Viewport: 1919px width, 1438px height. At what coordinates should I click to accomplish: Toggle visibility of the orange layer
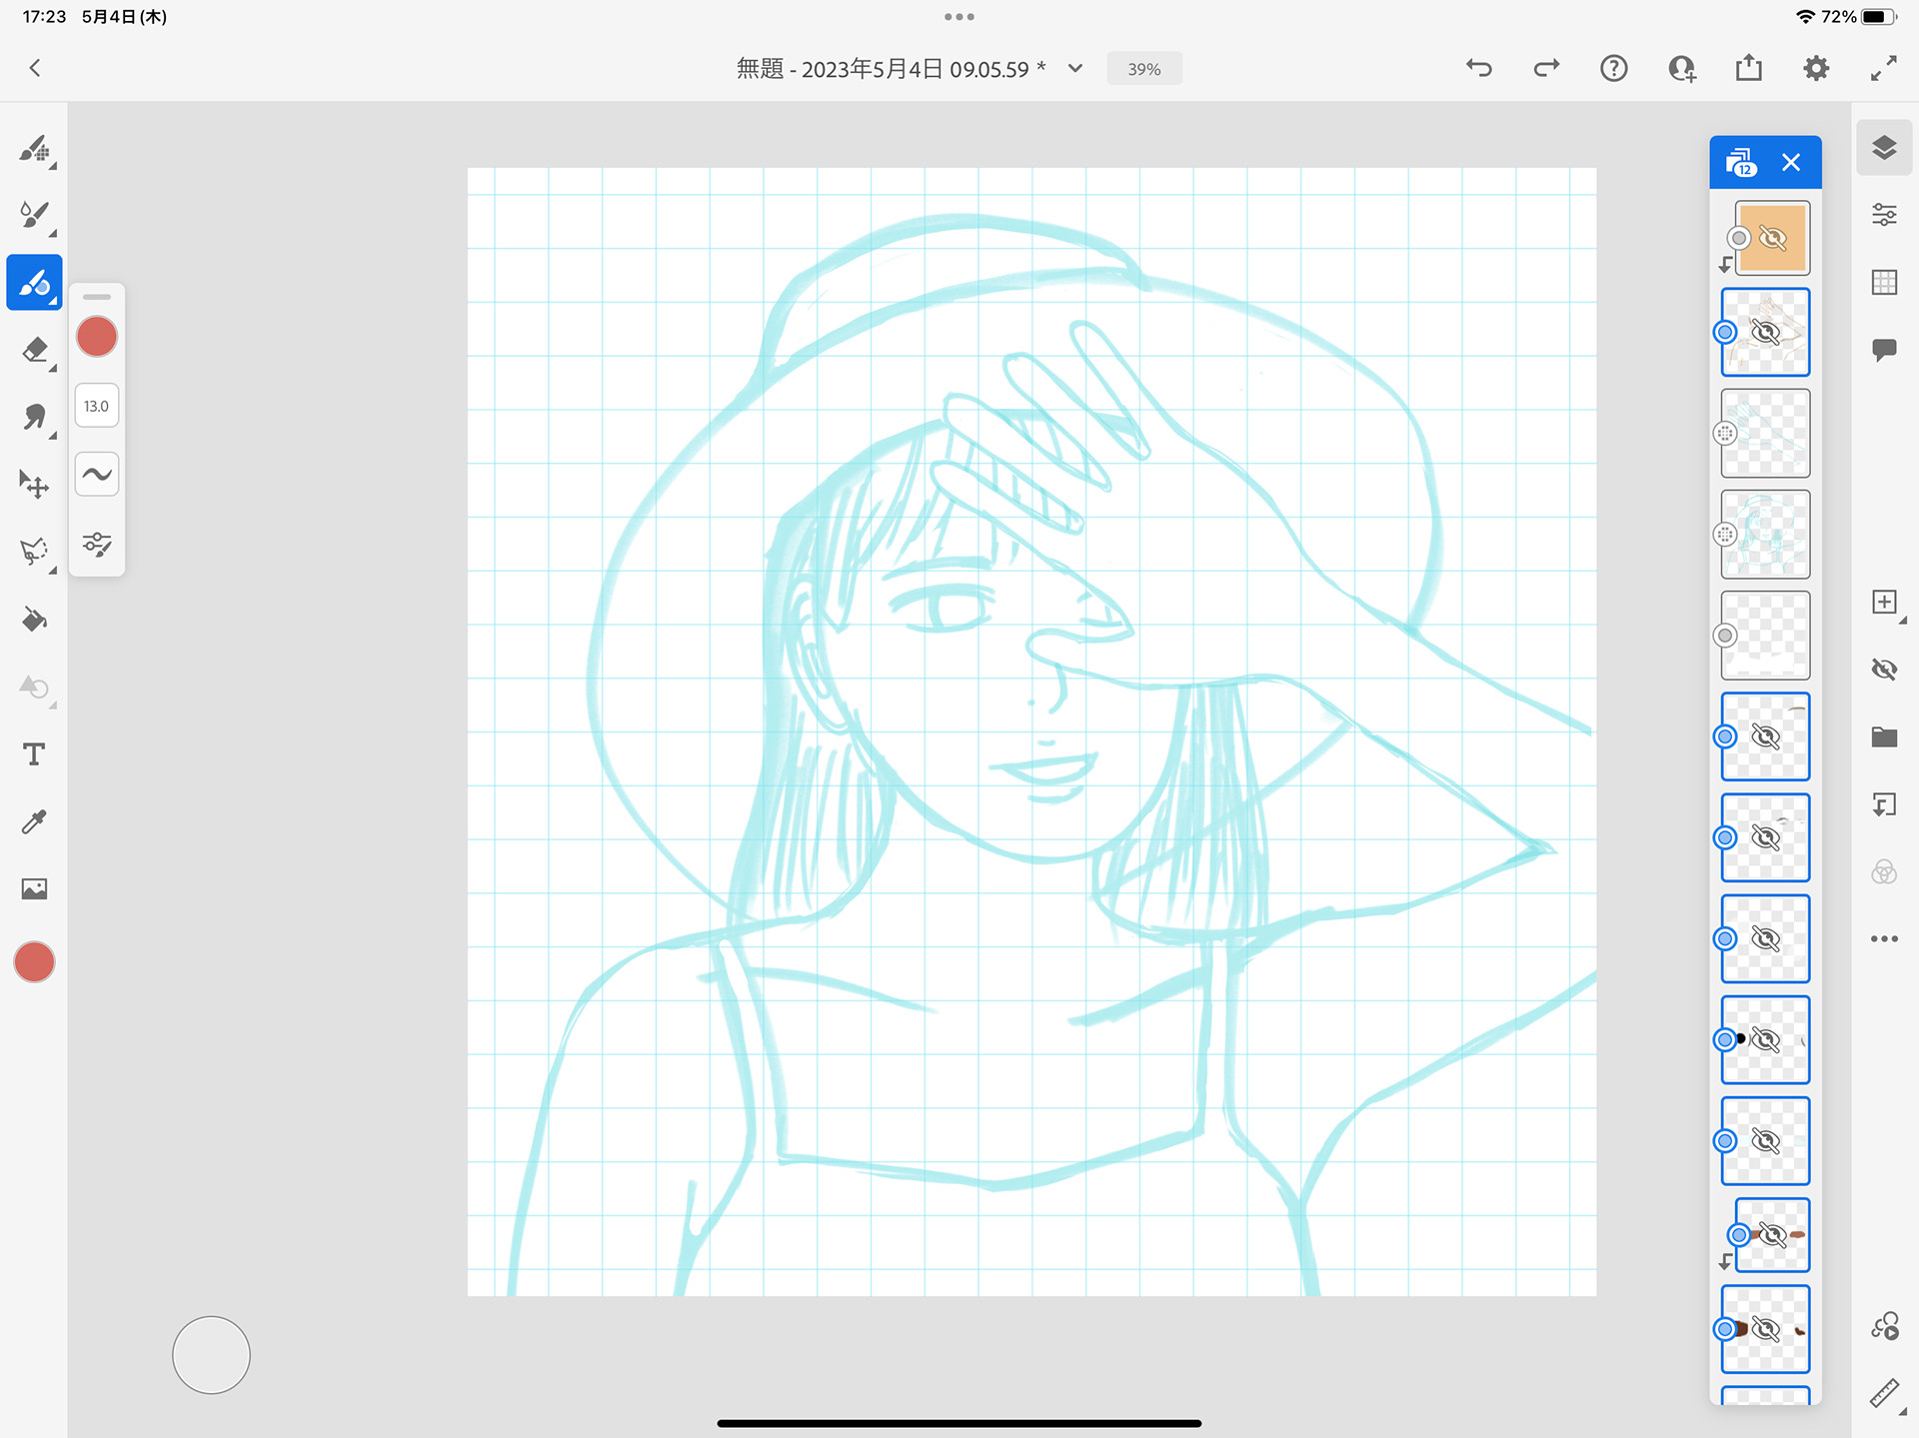pos(1772,238)
